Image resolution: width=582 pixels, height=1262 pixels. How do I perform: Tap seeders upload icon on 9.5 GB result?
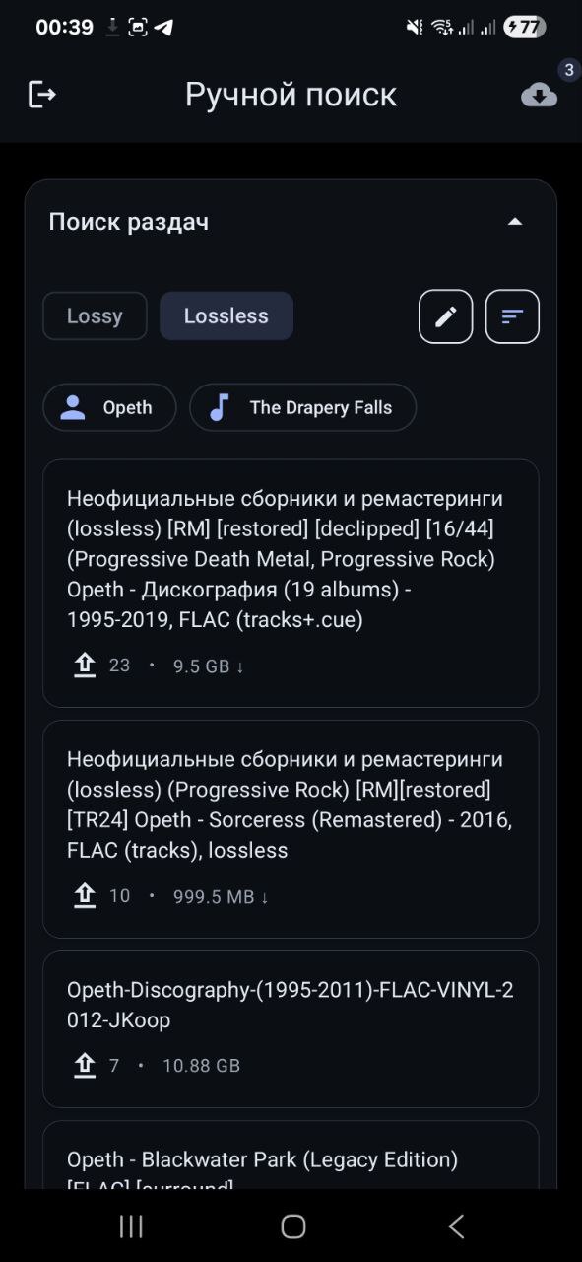(85, 666)
